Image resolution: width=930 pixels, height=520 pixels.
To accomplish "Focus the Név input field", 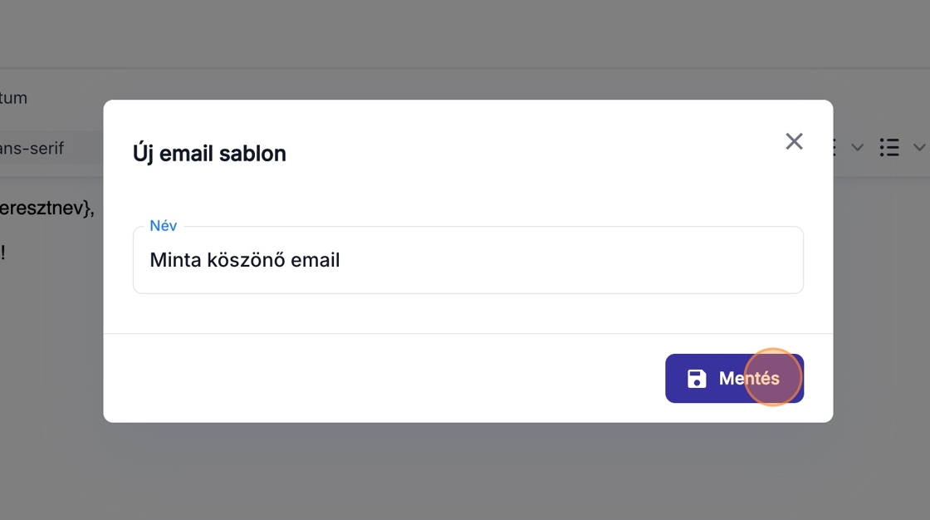I will [467, 260].
